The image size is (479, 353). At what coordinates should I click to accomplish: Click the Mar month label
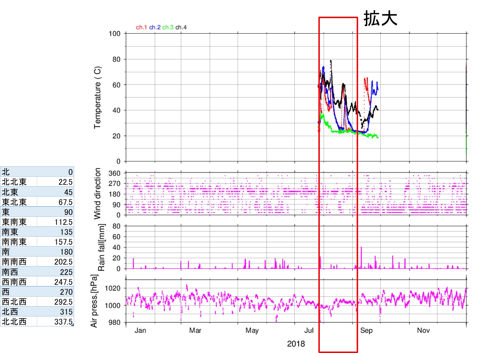point(195,330)
